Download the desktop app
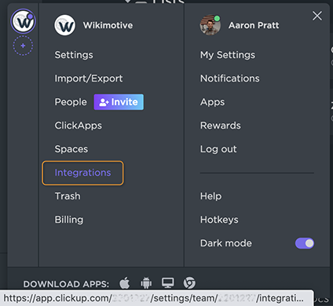Image resolution: width=333 pixels, height=306 pixels. point(167,283)
